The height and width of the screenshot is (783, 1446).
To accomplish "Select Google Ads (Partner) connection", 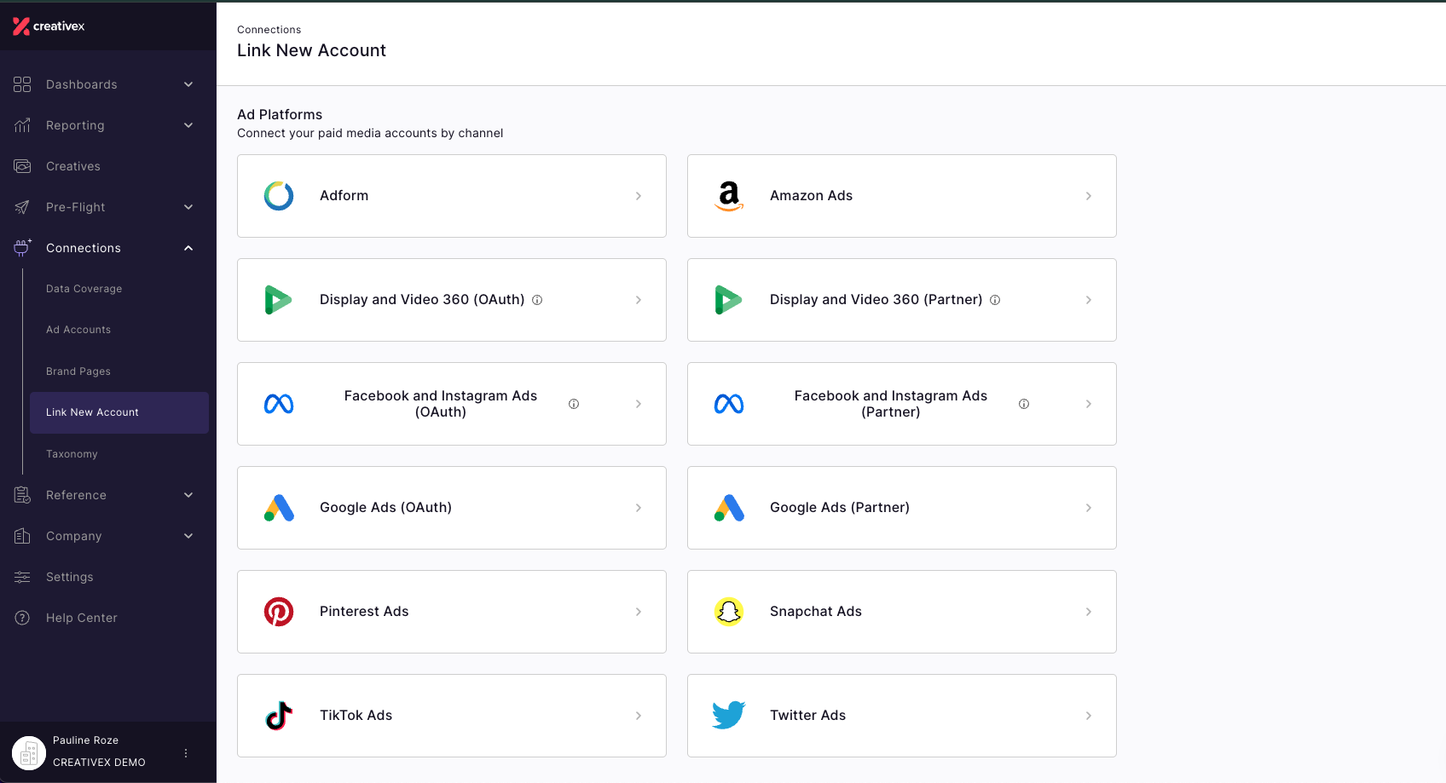I will [902, 508].
